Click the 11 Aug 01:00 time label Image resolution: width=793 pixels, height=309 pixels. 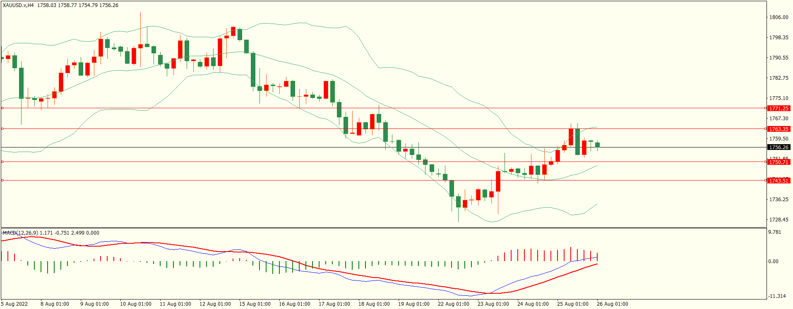point(175,304)
